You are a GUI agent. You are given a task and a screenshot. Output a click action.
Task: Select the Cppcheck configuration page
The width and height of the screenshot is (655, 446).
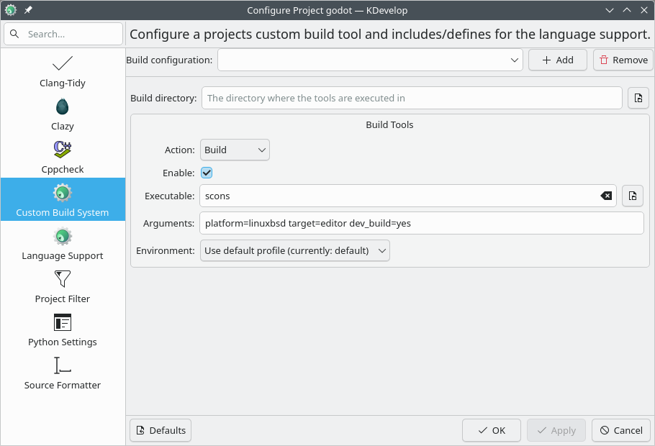tap(62, 151)
